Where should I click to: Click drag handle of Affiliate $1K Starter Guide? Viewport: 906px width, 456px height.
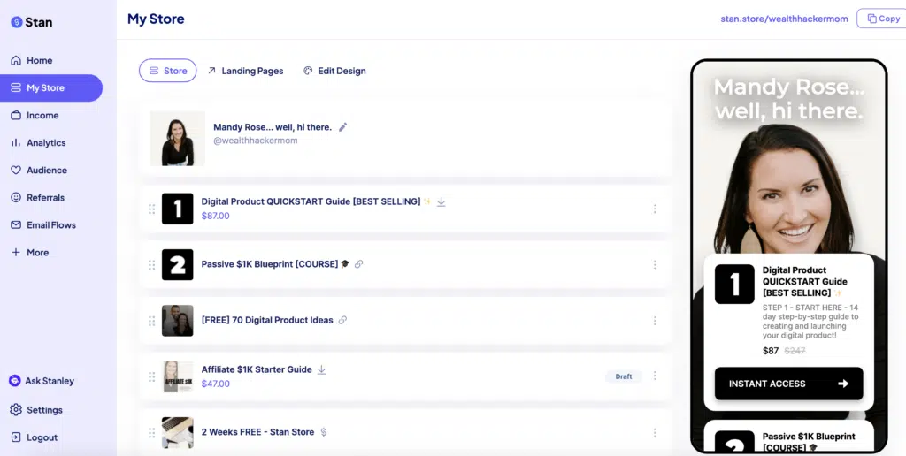tap(151, 376)
